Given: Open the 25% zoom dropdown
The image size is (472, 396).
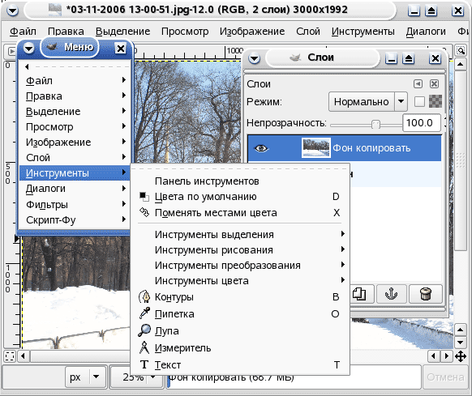Looking at the screenshot, I should 137,377.
